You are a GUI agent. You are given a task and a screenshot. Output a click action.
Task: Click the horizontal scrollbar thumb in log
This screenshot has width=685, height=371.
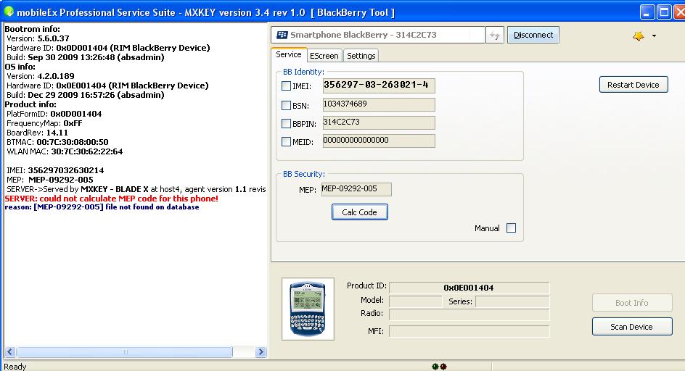pos(125,351)
